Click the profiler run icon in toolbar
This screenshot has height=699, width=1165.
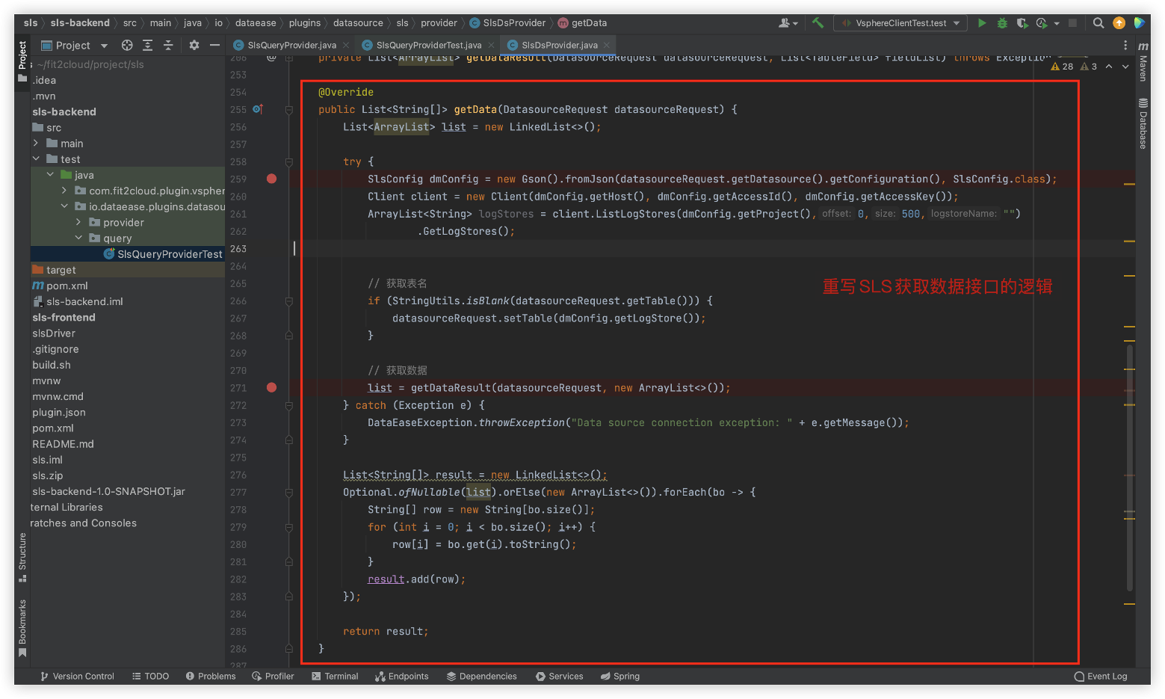1041,23
